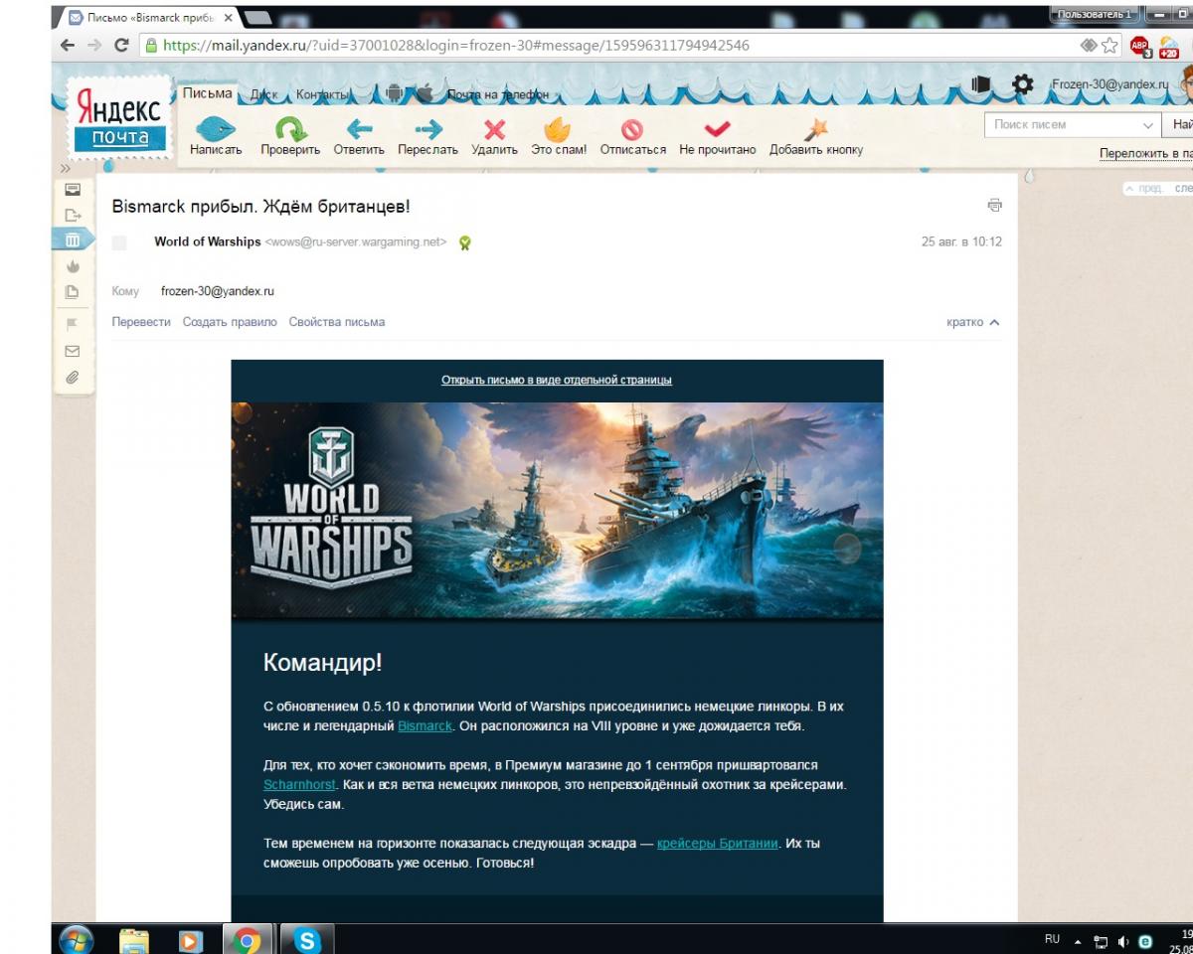Open the weather extension icon
Screen dimensions: 1193x954
pos(1168,46)
